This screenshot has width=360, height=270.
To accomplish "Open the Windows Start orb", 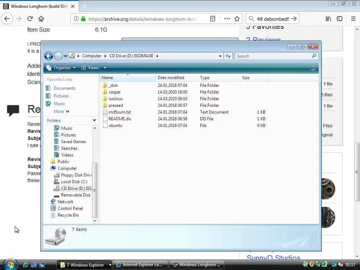I will click(11, 264).
